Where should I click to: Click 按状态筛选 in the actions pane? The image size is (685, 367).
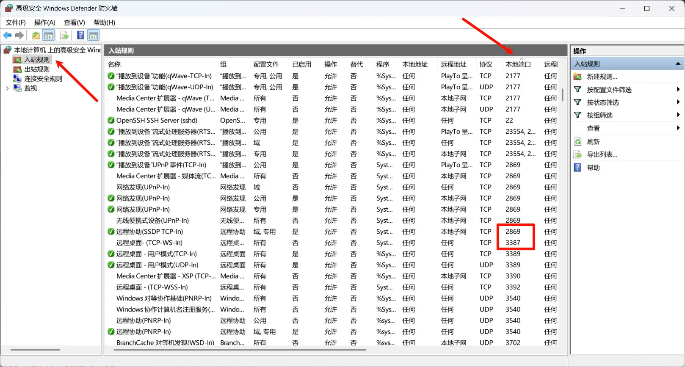pos(602,102)
